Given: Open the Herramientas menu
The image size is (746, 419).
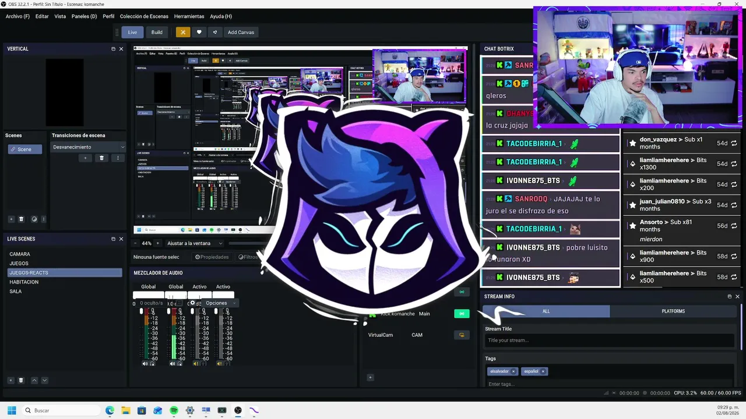Looking at the screenshot, I should [189, 16].
